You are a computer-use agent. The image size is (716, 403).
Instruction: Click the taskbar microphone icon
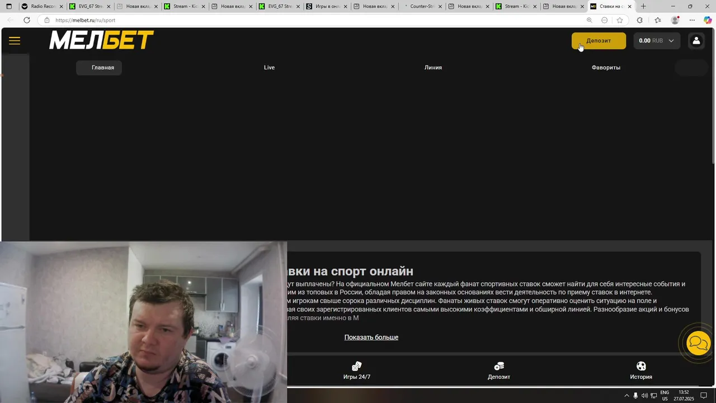click(635, 396)
